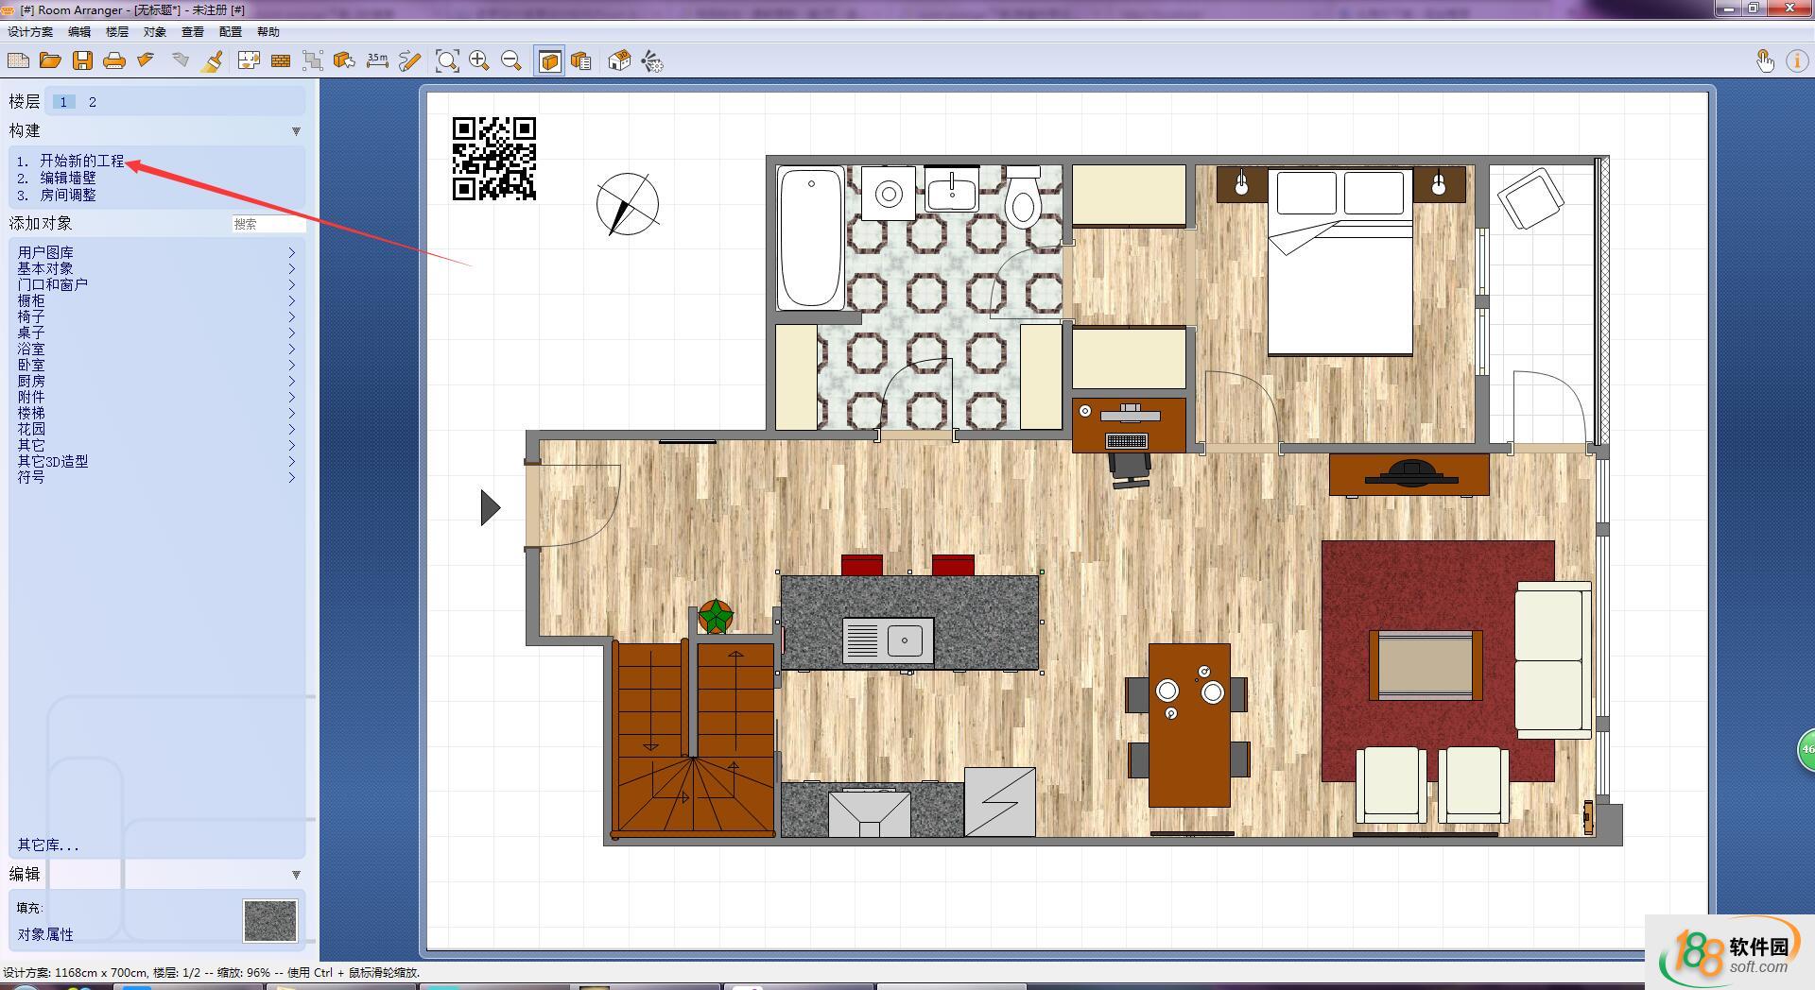
Task: Open the 设计方案 menu
Action: coord(30,32)
